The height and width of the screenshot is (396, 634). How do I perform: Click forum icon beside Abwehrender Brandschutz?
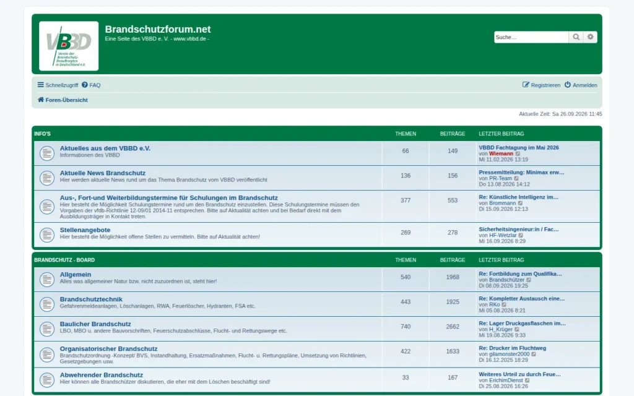tap(47, 380)
